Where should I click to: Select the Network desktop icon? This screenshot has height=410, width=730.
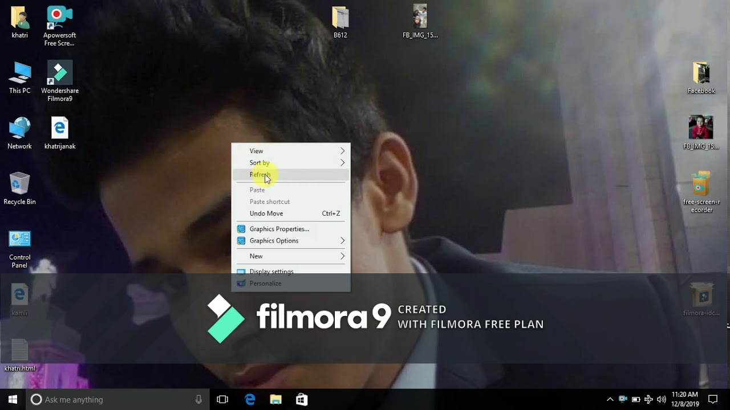(x=19, y=133)
